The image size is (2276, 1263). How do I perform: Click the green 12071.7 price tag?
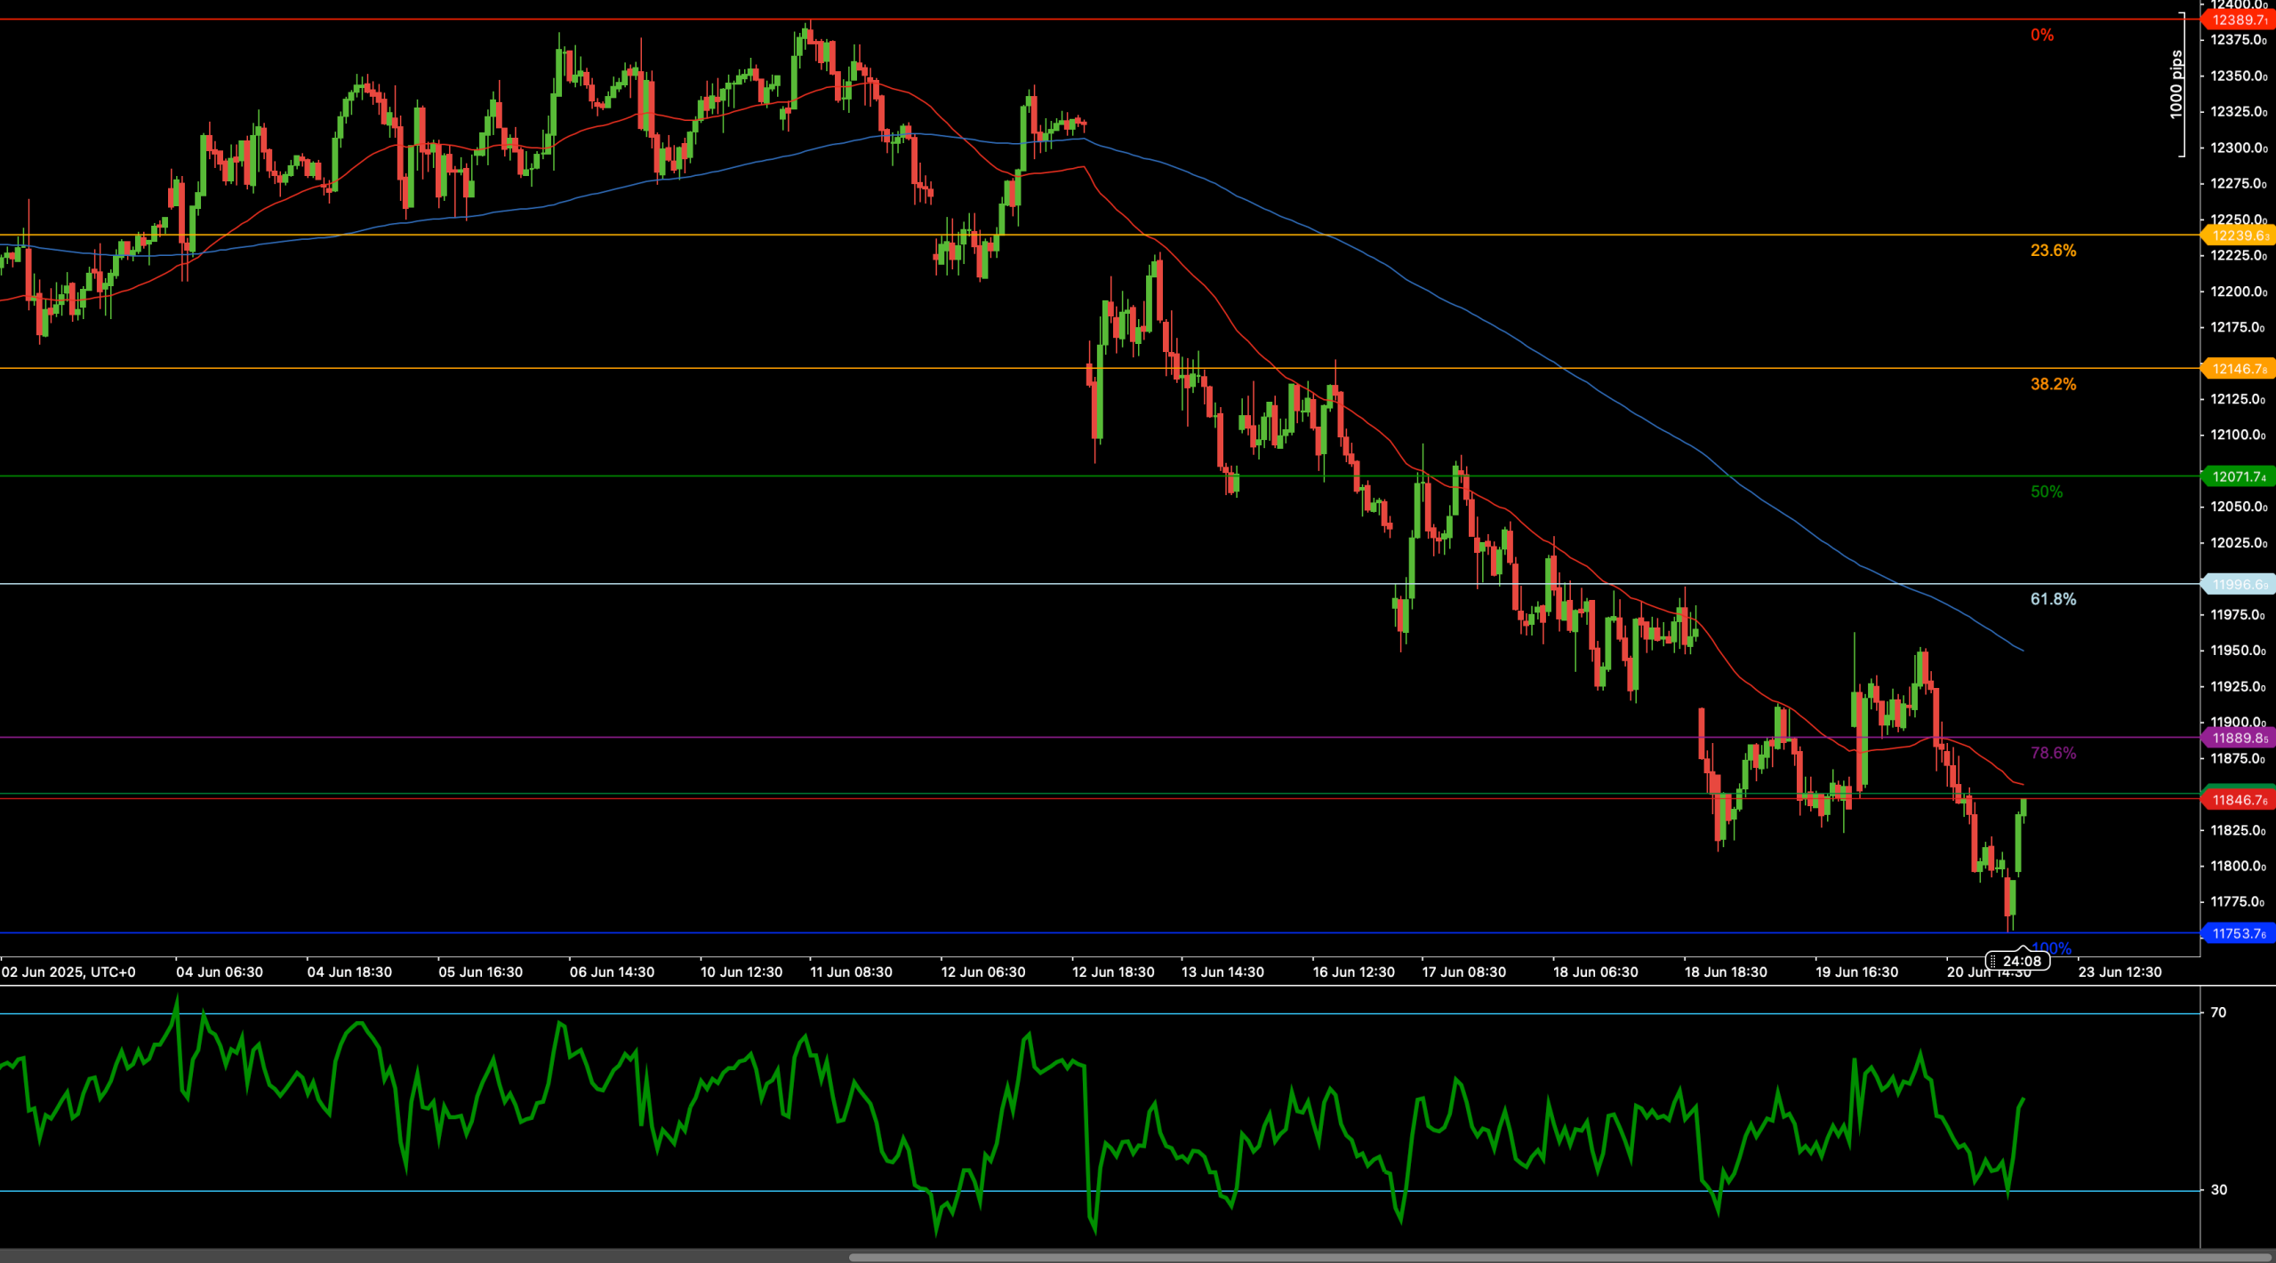pyautogui.click(x=2238, y=477)
